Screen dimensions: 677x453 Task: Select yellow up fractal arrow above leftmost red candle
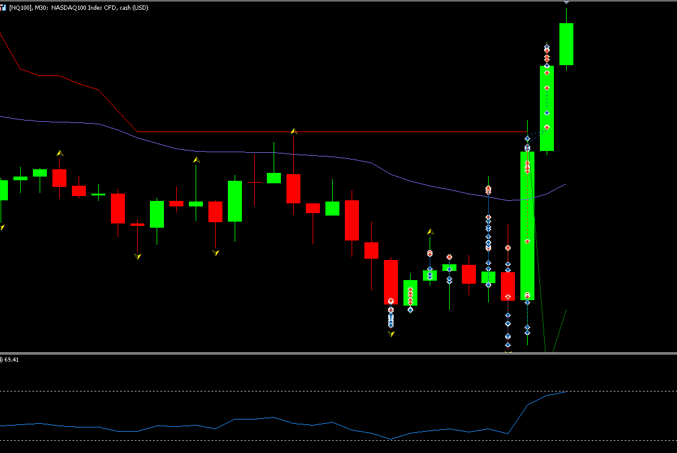[x=60, y=153]
